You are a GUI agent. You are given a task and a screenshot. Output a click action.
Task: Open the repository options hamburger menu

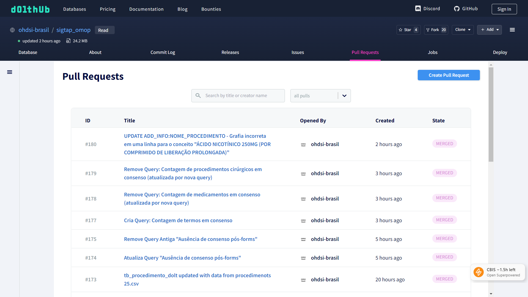pos(512,30)
